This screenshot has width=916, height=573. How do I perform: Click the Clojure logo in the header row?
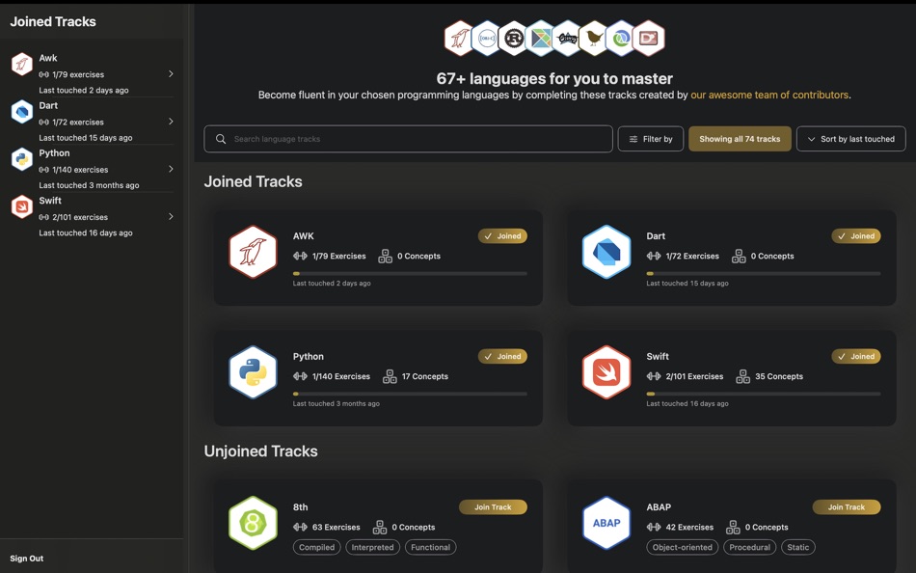[x=621, y=39]
